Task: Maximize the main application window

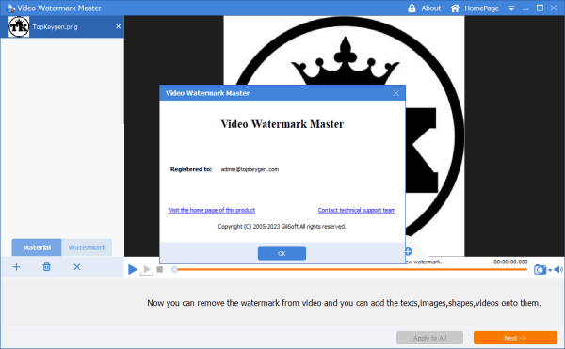Action: 540,8
